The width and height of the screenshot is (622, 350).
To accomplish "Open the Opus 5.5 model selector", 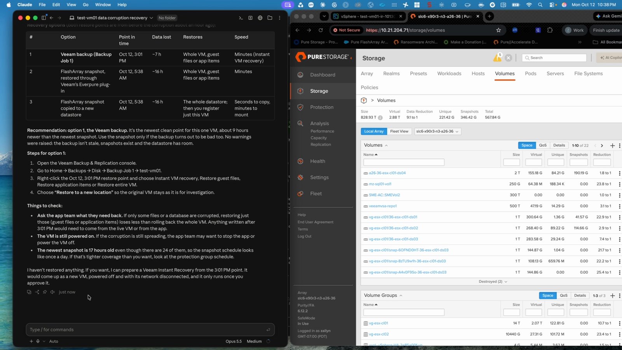I will tap(234, 341).
